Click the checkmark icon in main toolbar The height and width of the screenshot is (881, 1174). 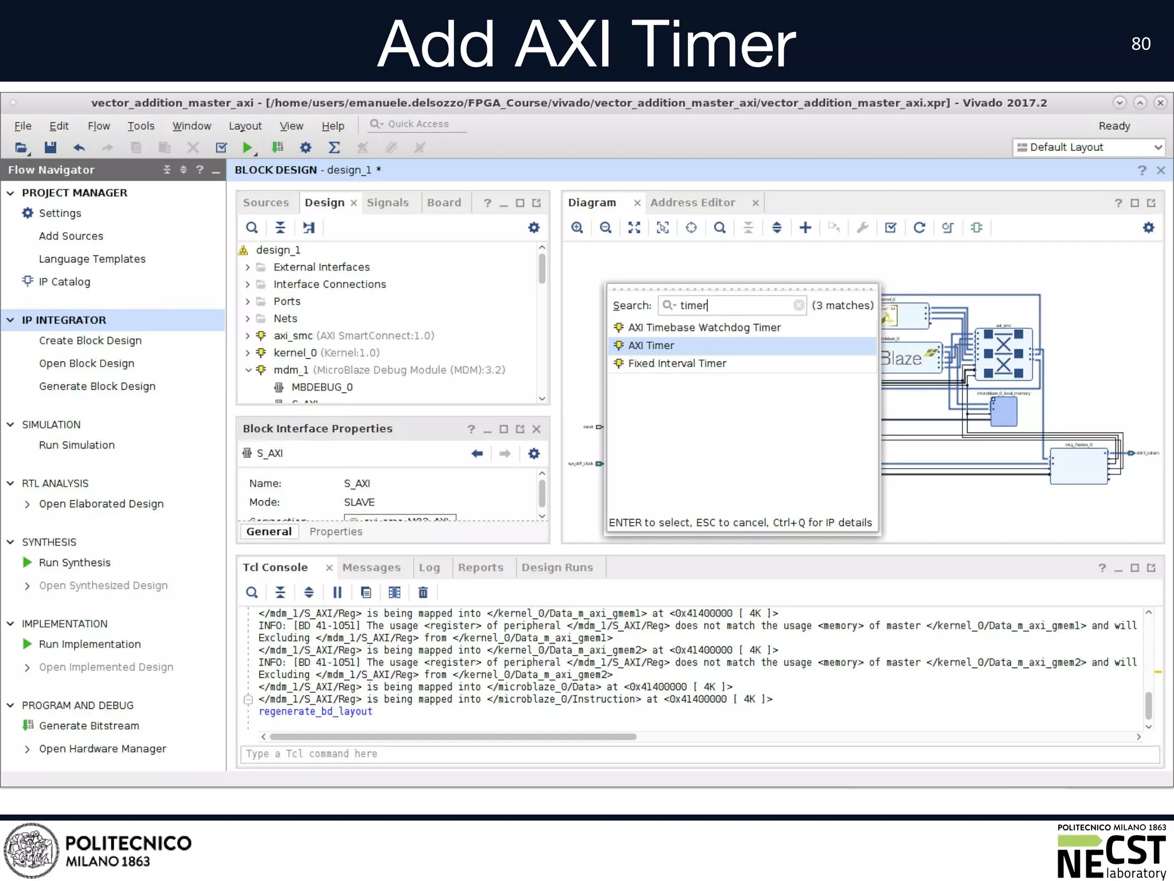point(221,147)
